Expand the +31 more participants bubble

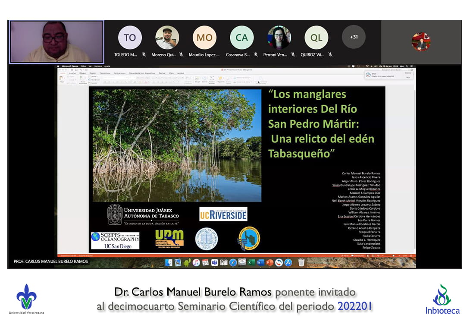354,37
